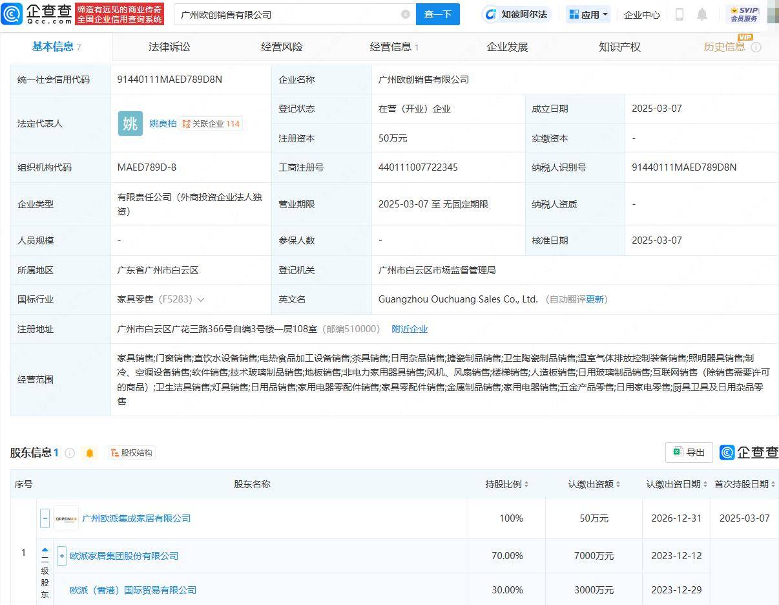Switch to the 基本信息 tab
This screenshot has width=779, height=605.
[x=56, y=47]
